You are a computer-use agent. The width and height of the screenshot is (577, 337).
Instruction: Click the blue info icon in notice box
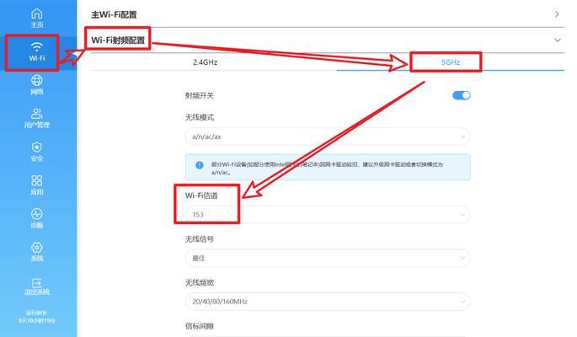coord(199,165)
